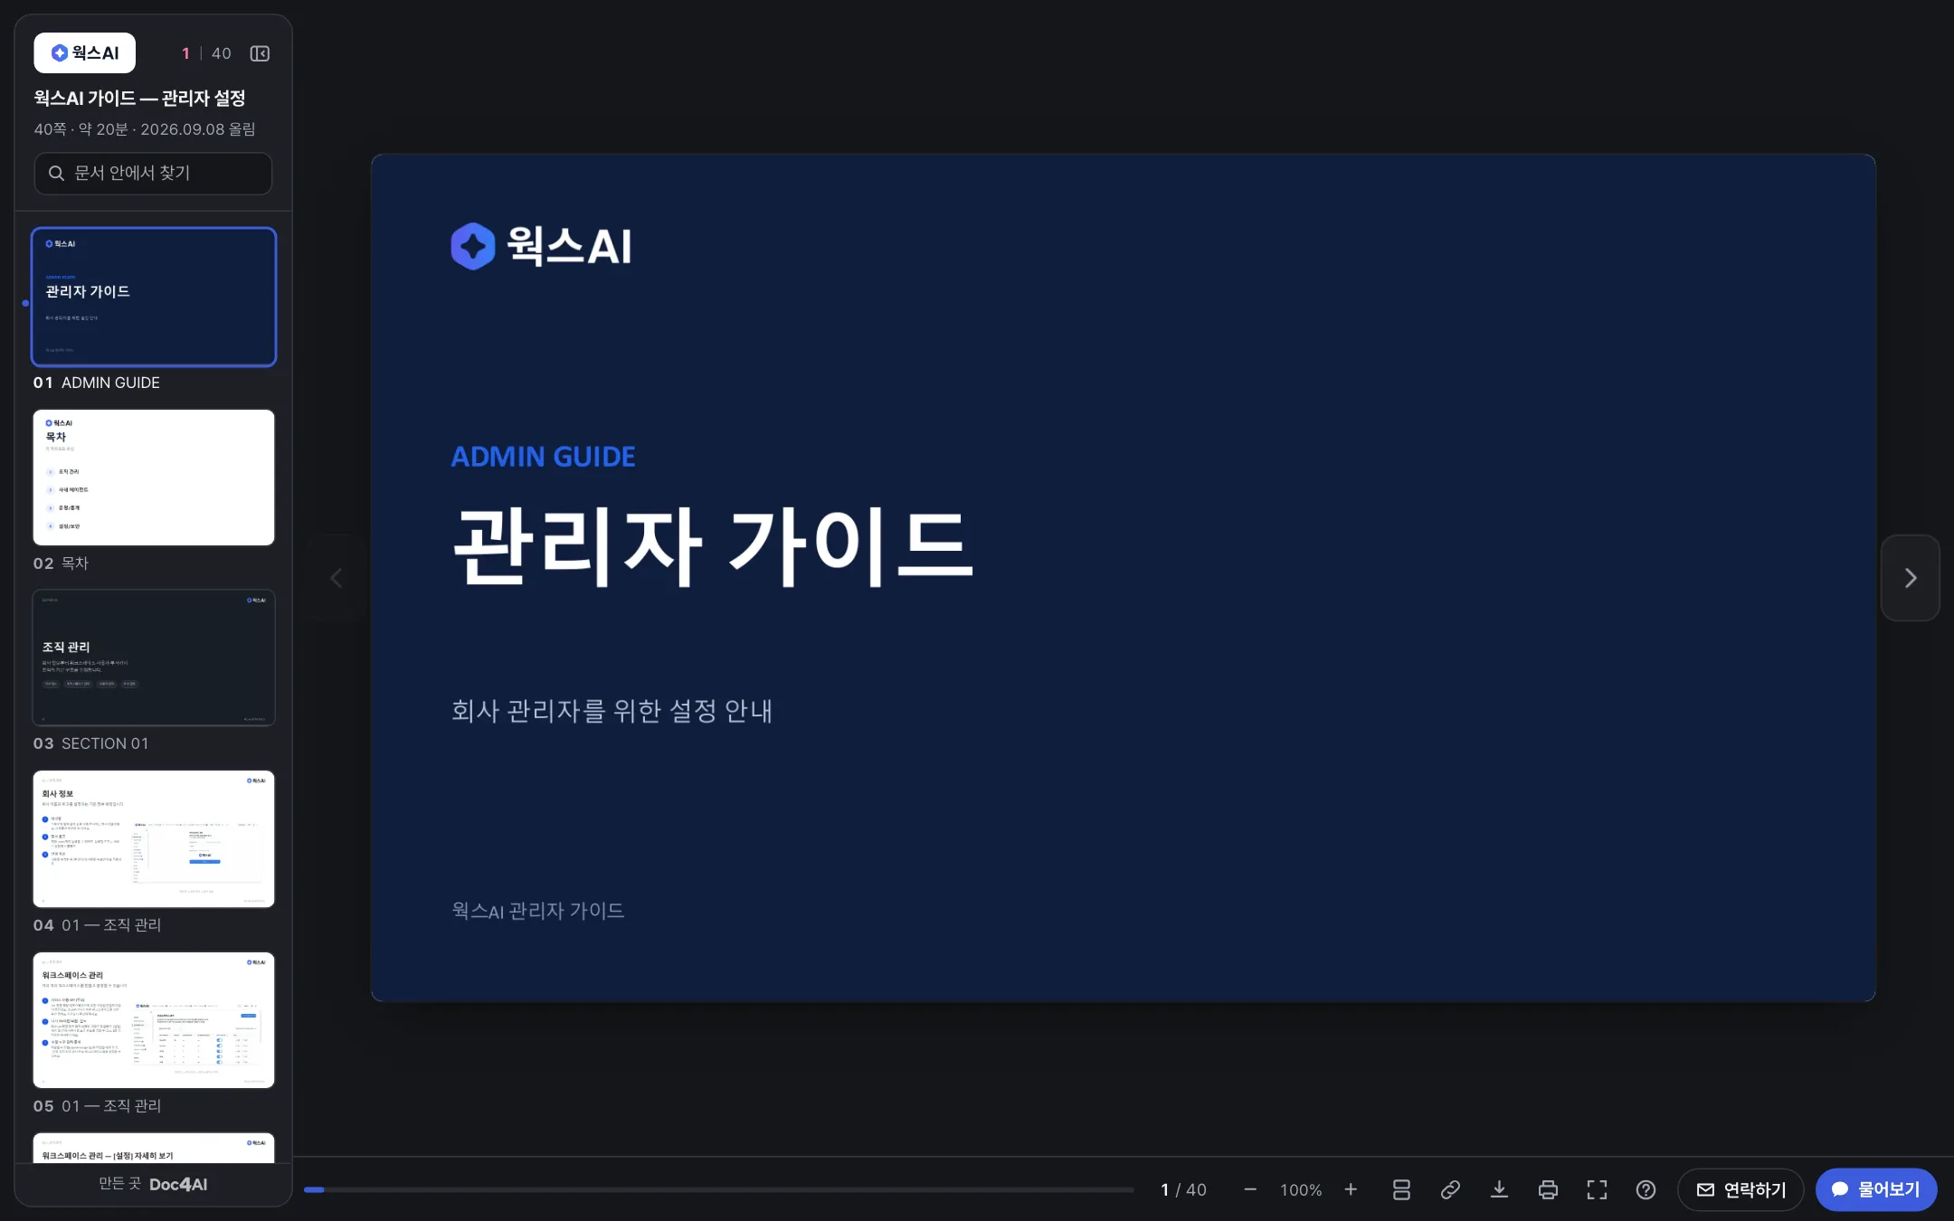Enter fullscreen mode icon
This screenshot has width=1954, height=1221.
tap(1597, 1189)
